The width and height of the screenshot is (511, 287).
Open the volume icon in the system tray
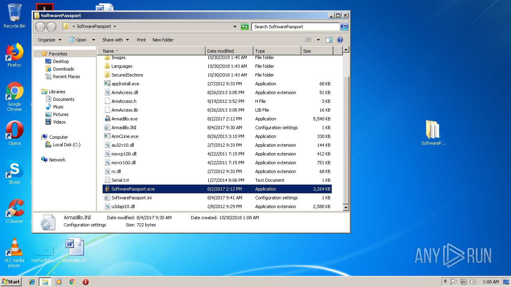coord(473,282)
